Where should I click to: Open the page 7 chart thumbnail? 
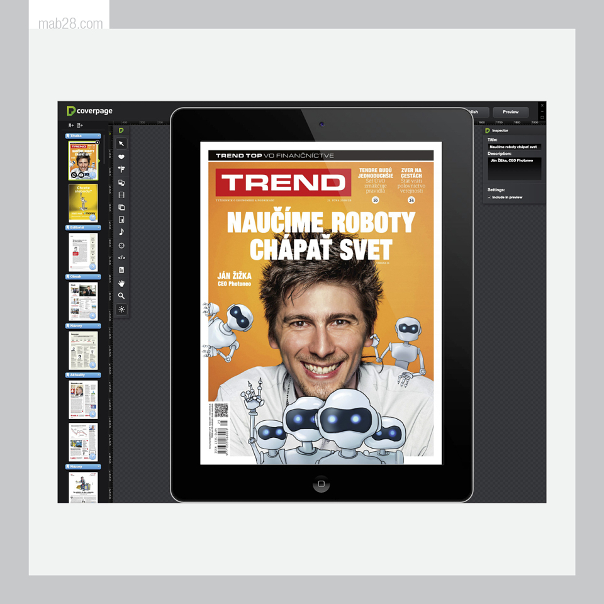pyautogui.click(x=83, y=442)
